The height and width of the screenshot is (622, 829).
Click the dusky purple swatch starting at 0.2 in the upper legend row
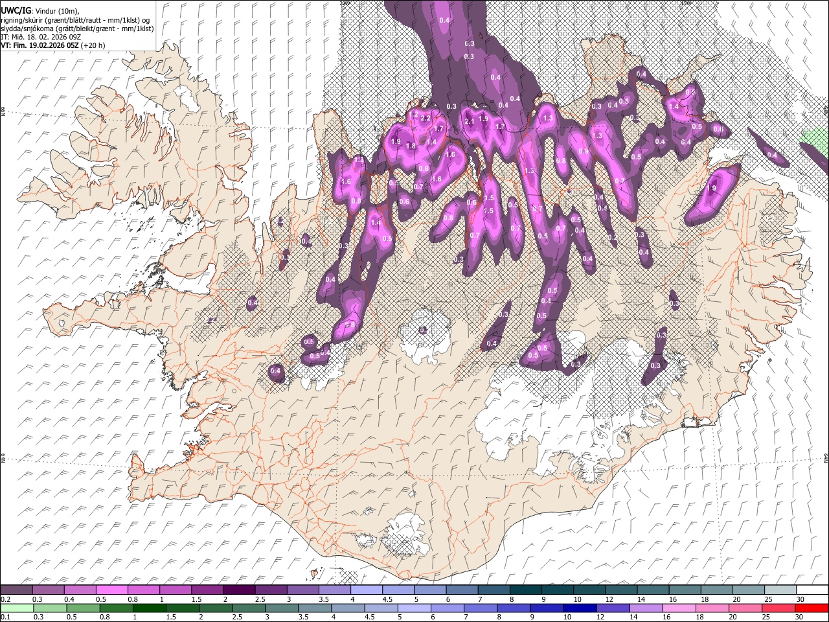(16, 590)
